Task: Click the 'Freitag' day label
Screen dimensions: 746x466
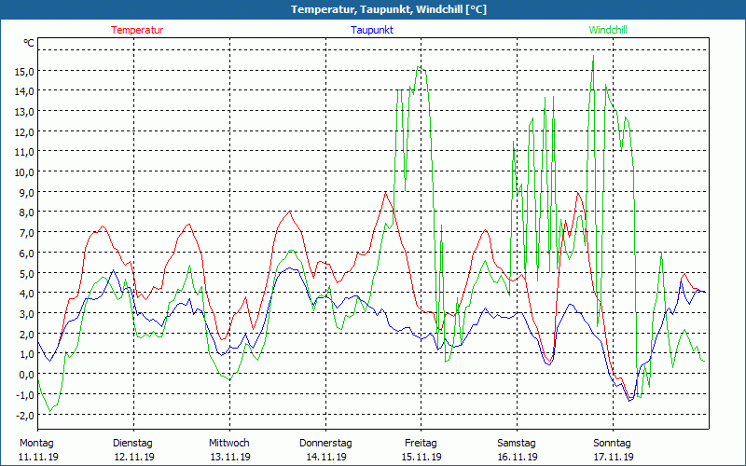Action: pyautogui.click(x=421, y=444)
